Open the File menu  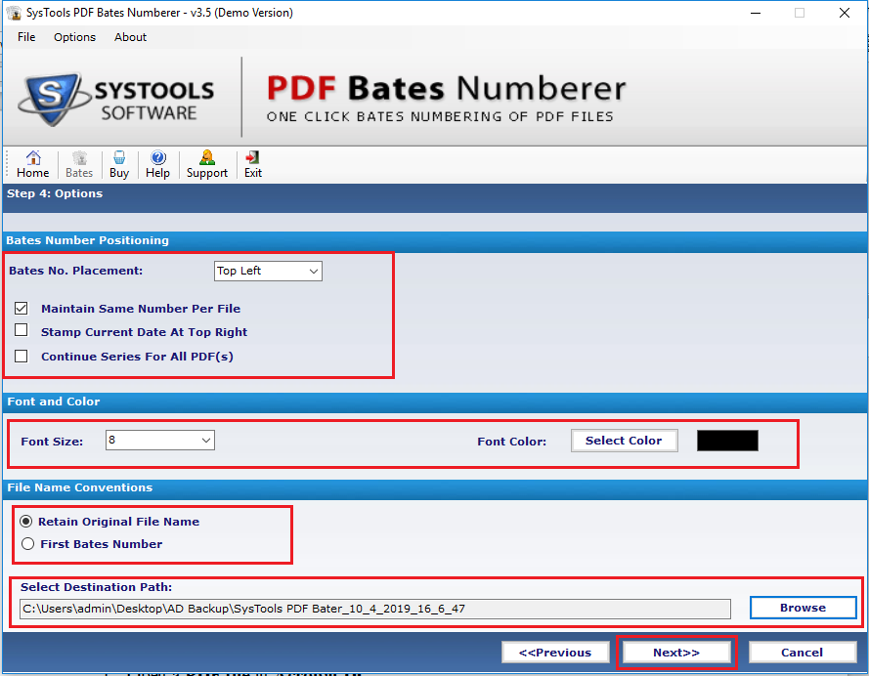coord(26,37)
